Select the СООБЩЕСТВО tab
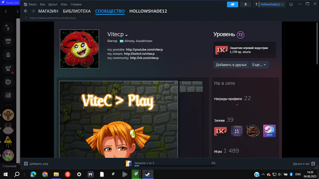319x179 pixels. 110,11
